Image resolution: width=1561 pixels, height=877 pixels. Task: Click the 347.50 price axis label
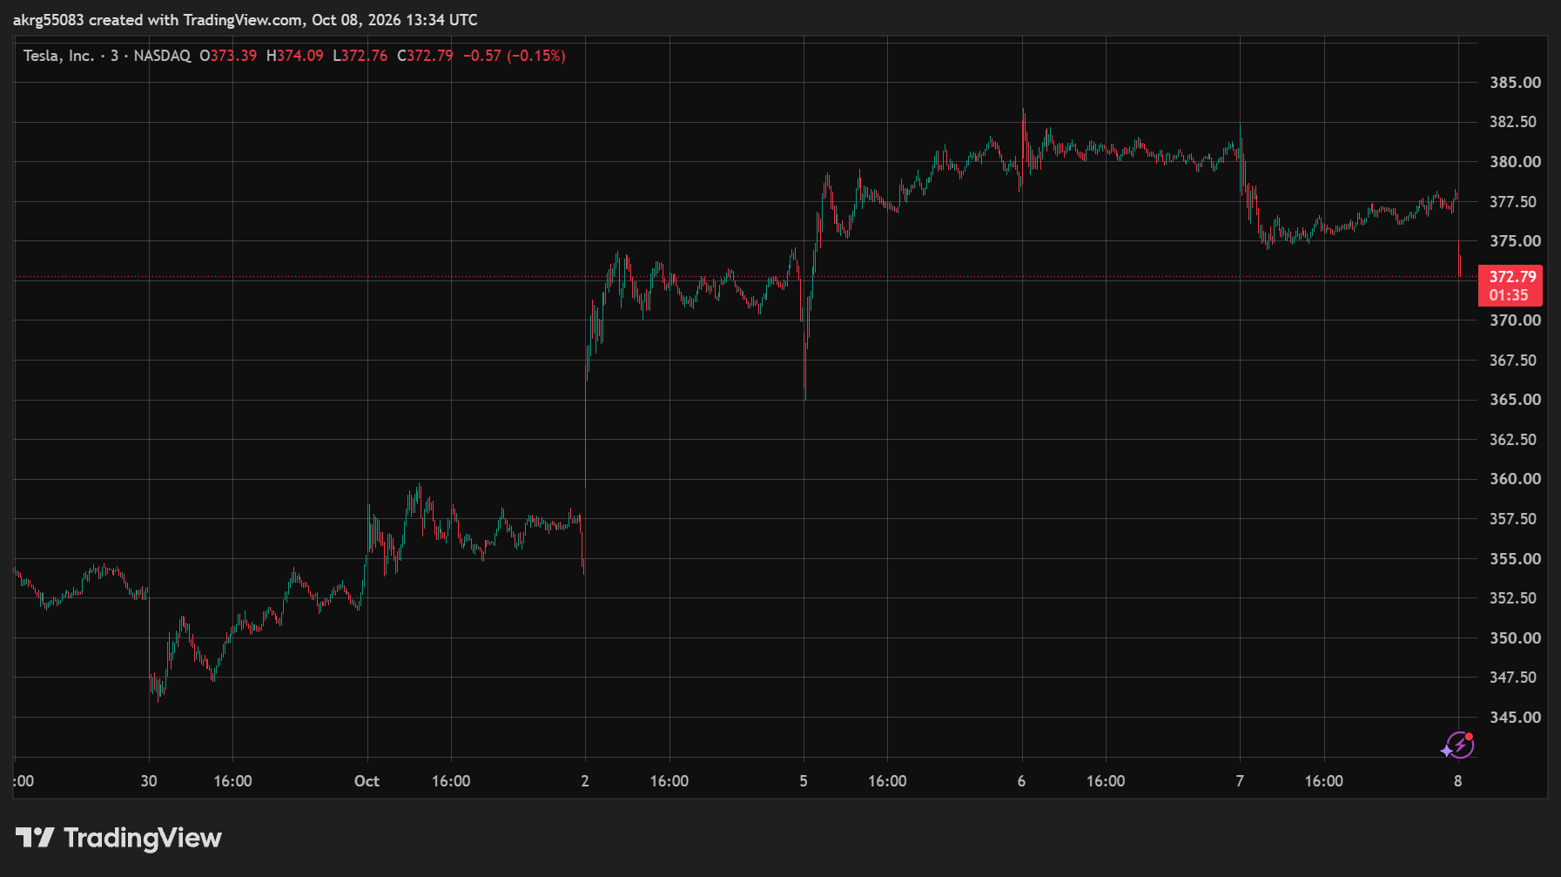click(x=1513, y=678)
